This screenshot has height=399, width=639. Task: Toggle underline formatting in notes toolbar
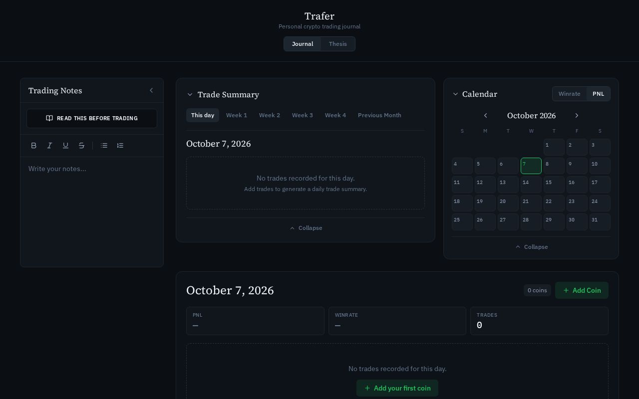66,146
